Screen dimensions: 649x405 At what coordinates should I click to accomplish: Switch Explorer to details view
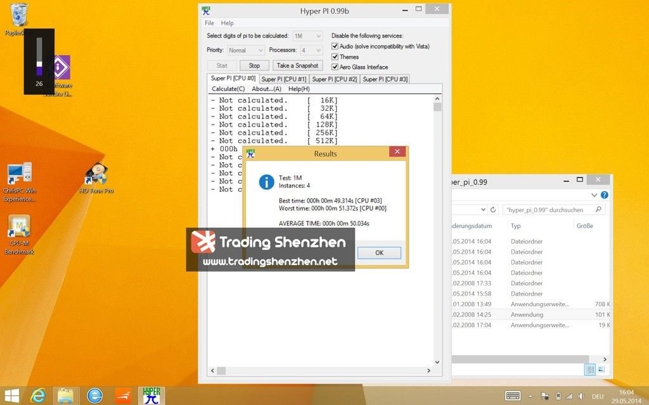(590, 370)
